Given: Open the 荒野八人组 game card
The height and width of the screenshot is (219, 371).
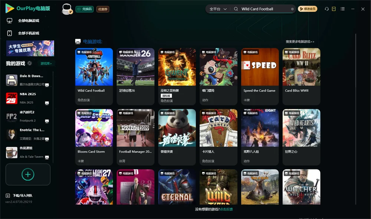Looking at the screenshot, I should 260,137.
